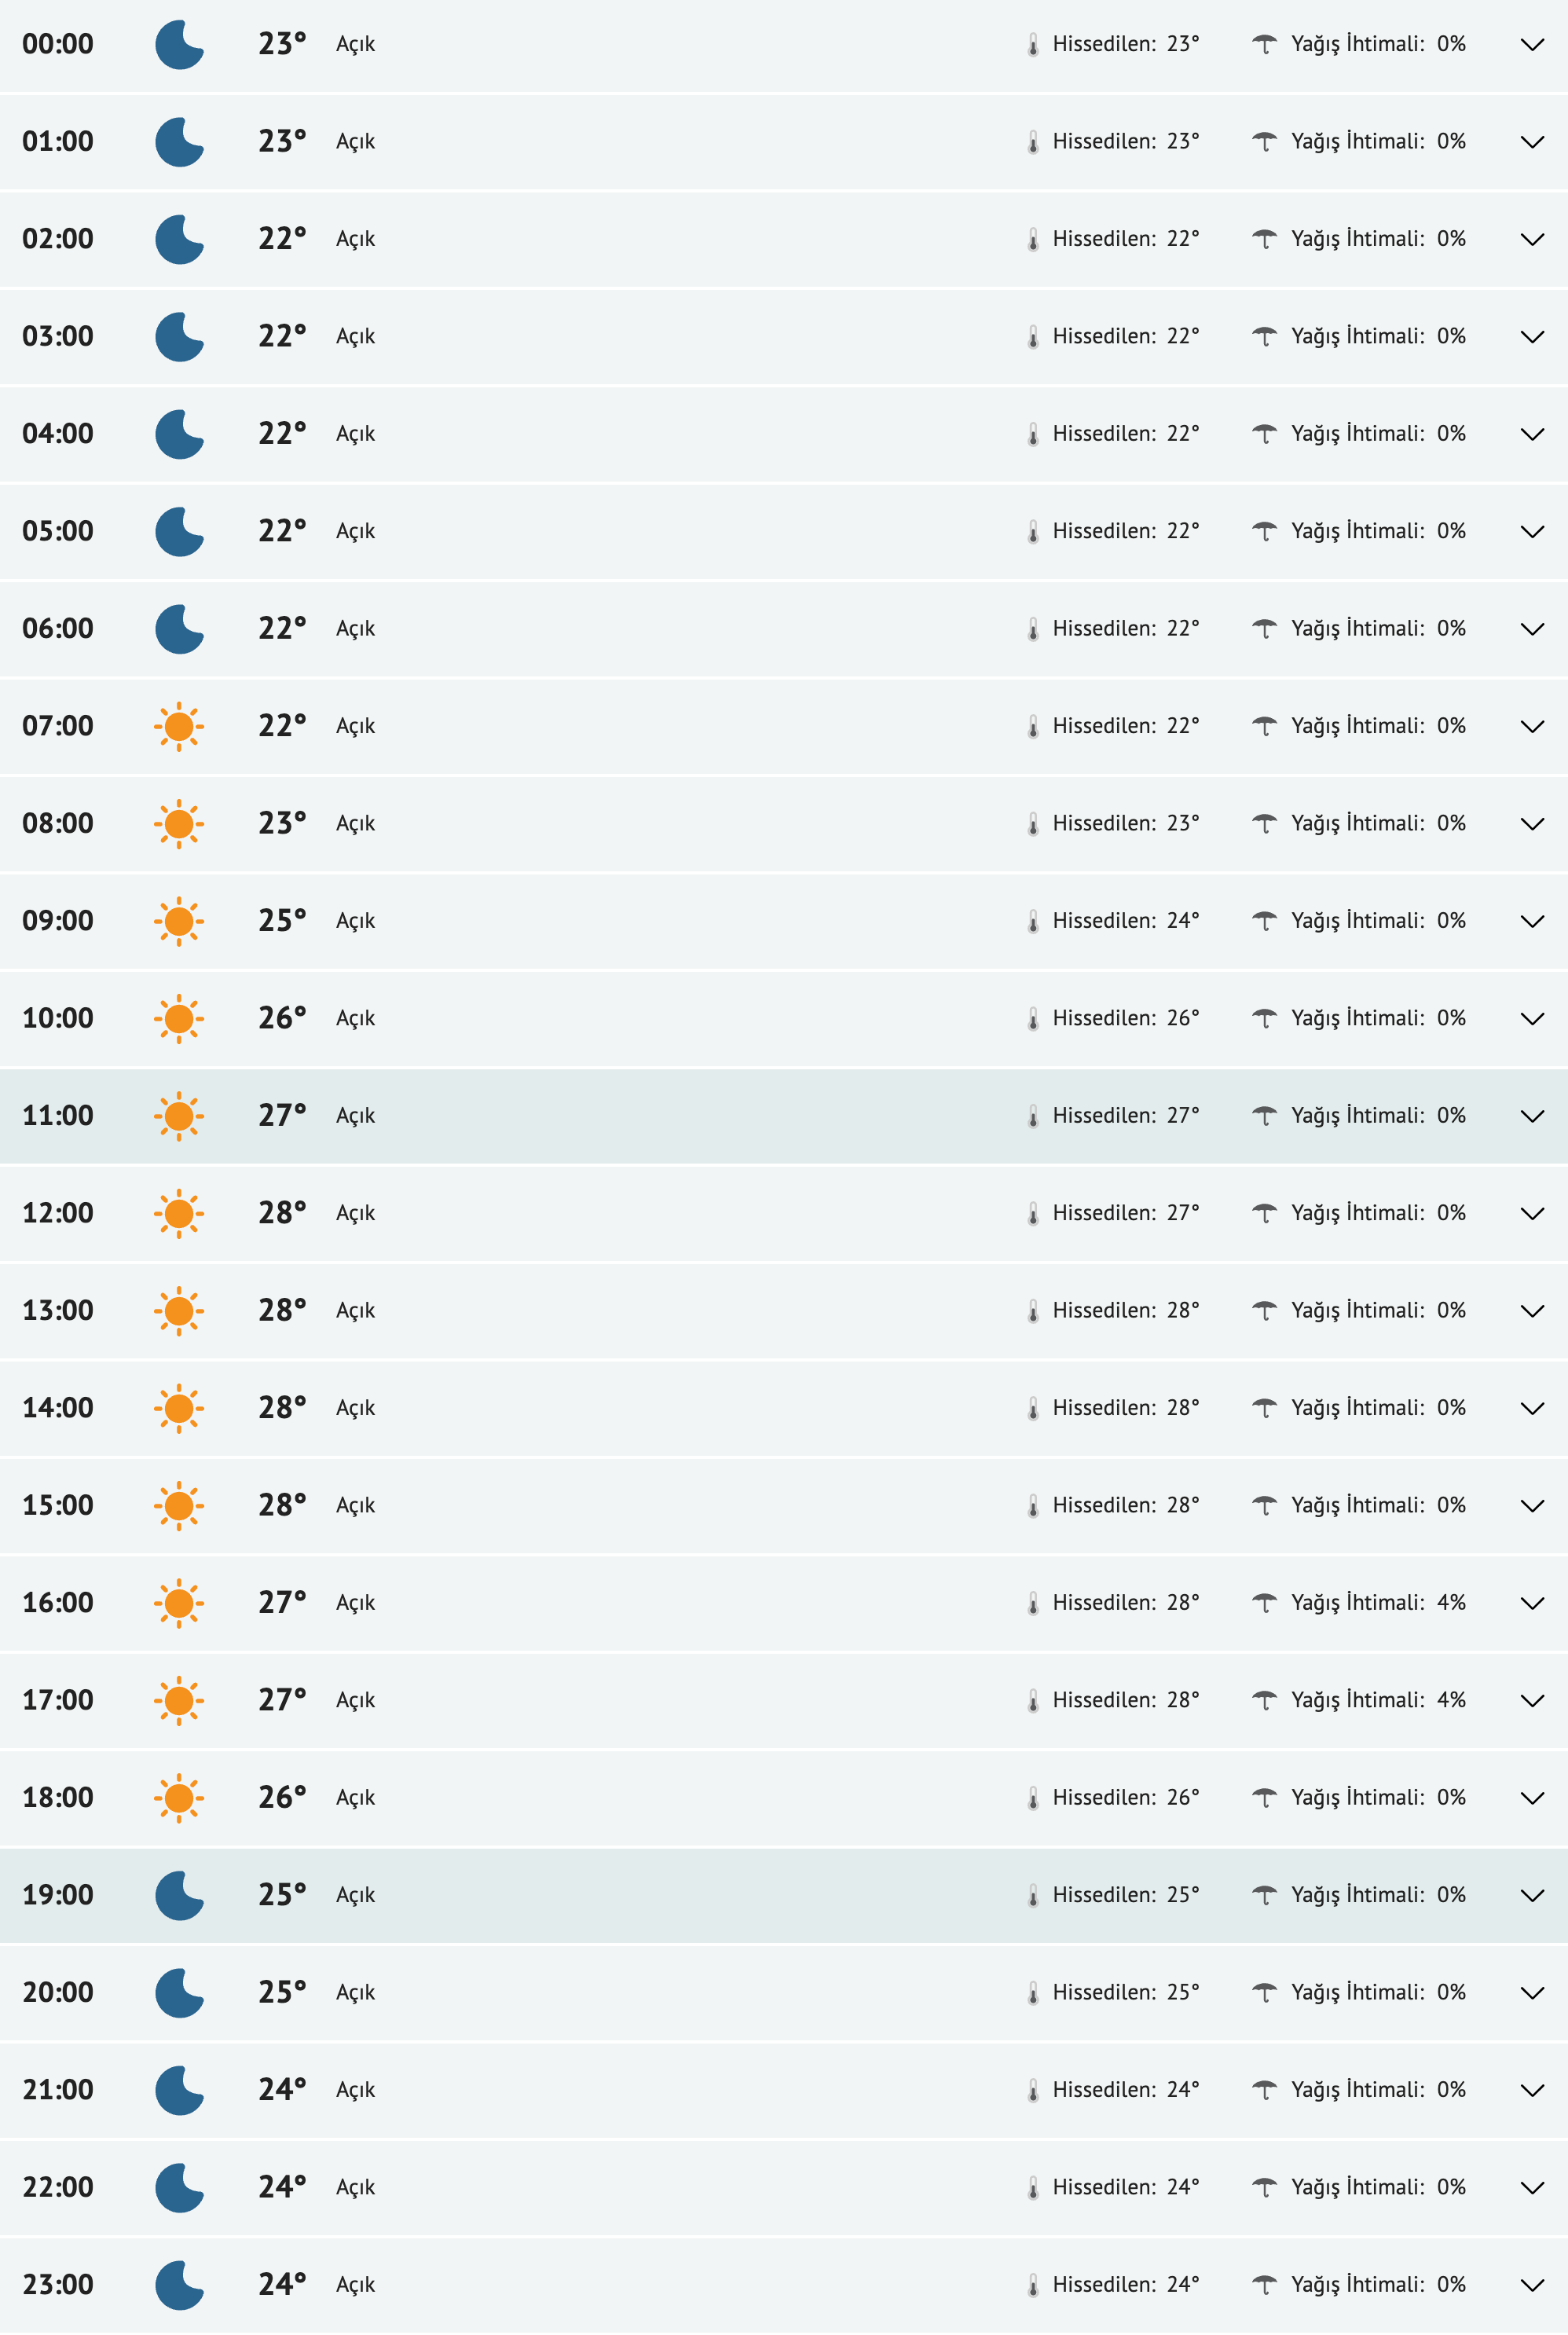Expand the 23:00 row chevron
Screen dimensions: 1568x2335
1531,2284
